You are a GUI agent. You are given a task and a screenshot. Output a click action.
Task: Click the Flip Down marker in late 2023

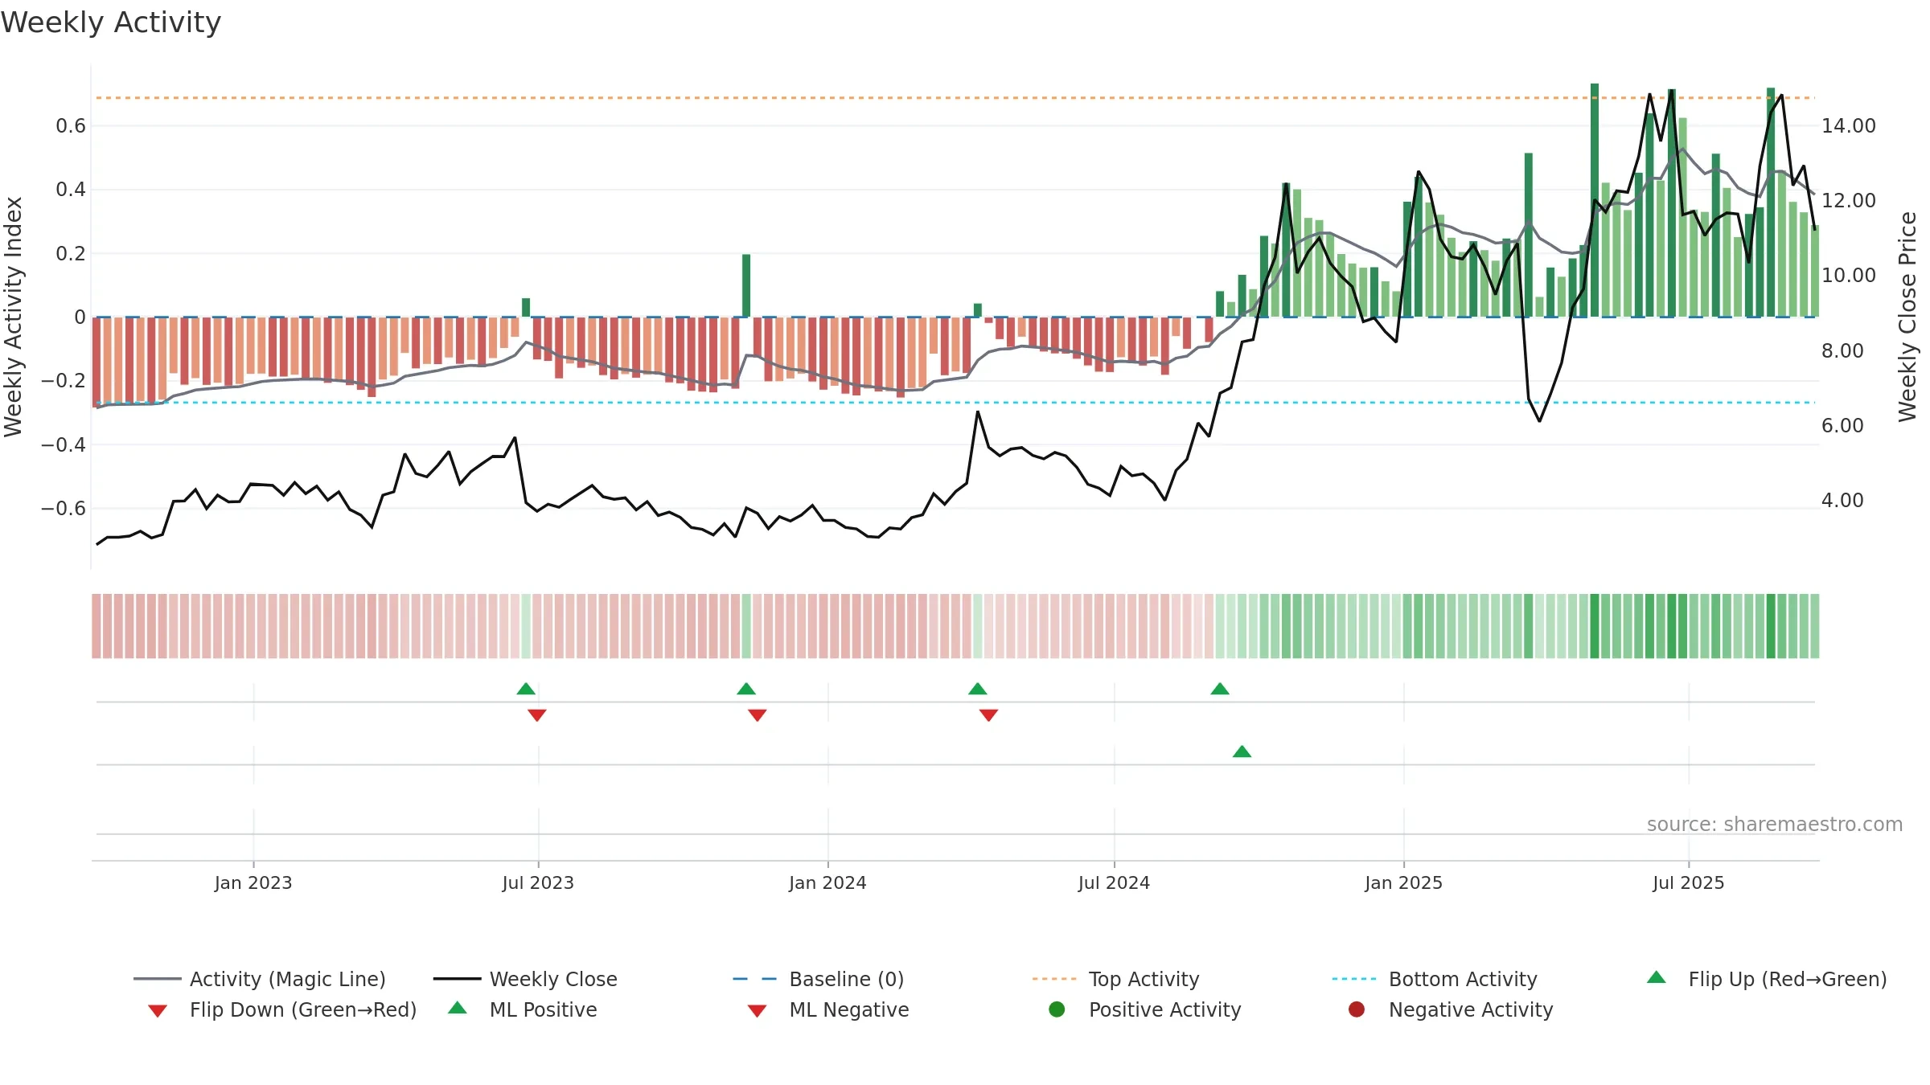click(x=757, y=715)
